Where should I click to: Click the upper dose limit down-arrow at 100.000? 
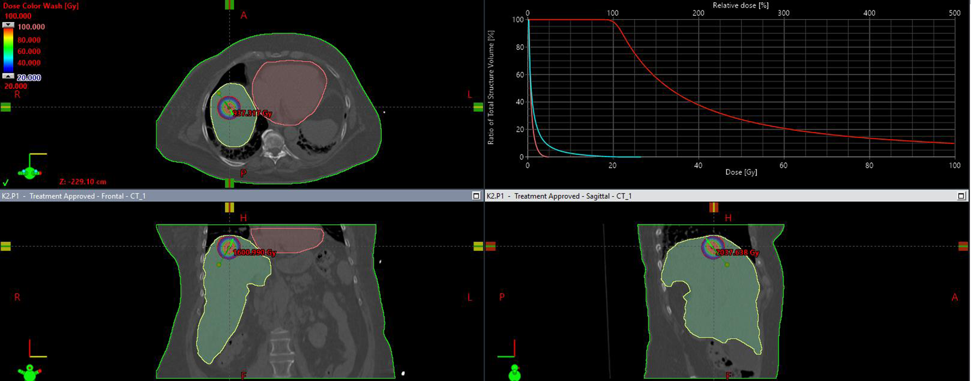8,26
